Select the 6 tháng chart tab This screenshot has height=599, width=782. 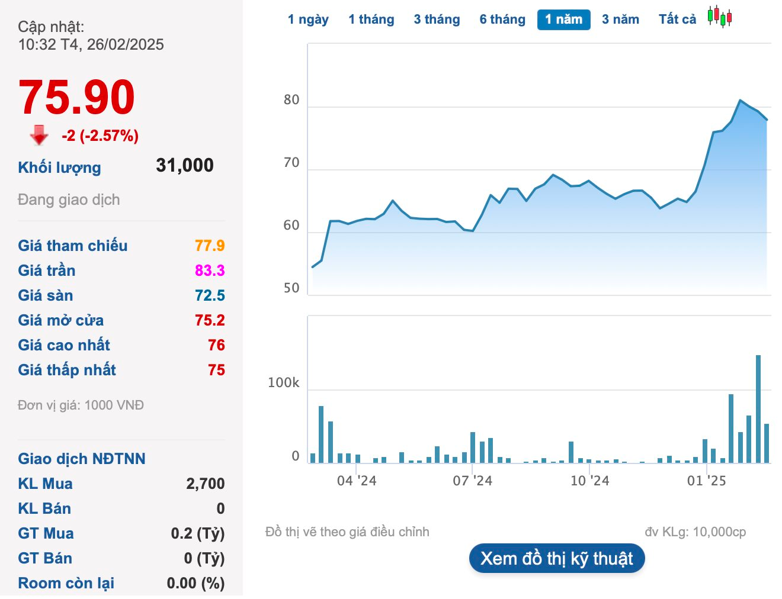coord(502,20)
